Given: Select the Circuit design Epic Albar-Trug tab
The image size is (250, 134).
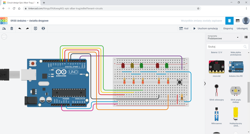Looking at the screenshot, I should 21,3.
